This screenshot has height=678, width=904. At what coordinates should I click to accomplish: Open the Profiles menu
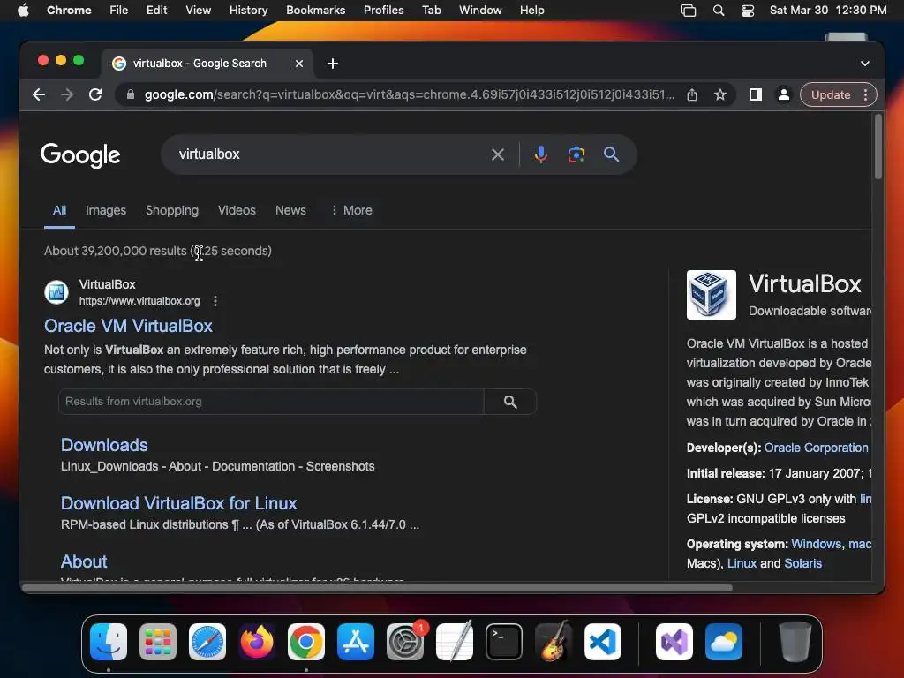point(383,11)
